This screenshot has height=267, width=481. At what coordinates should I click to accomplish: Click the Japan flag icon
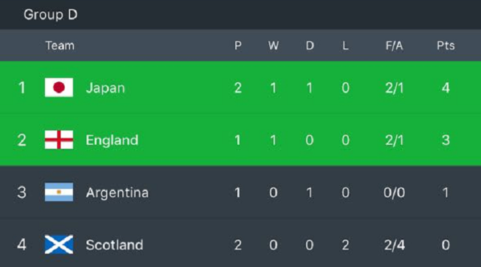pyautogui.click(x=59, y=87)
